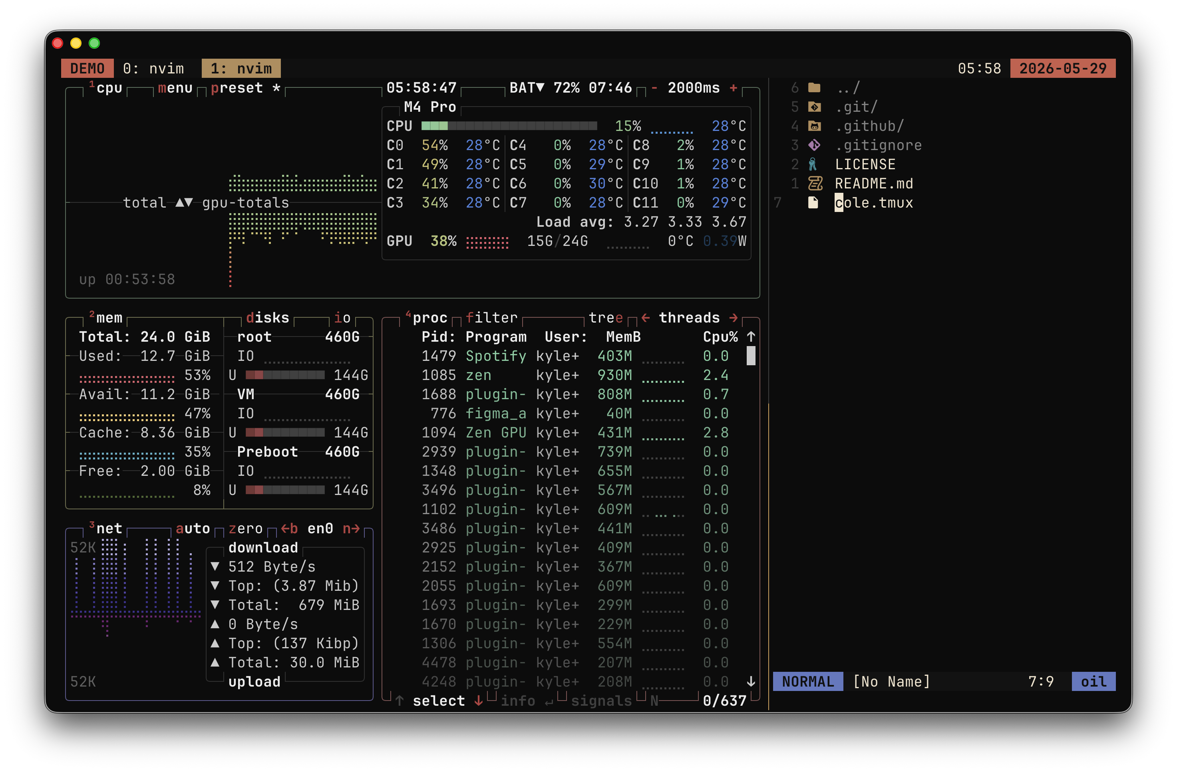Switch to tmux window 1: nvim

click(x=241, y=68)
